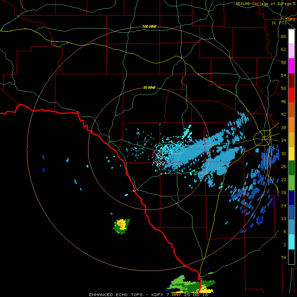Viewport: 297px width, 297px height.
Task: Click the 18 value on the legend
Action: 283,193
